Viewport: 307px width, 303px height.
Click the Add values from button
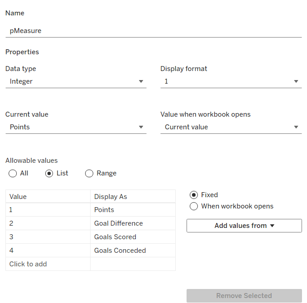pyautogui.click(x=244, y=226)
